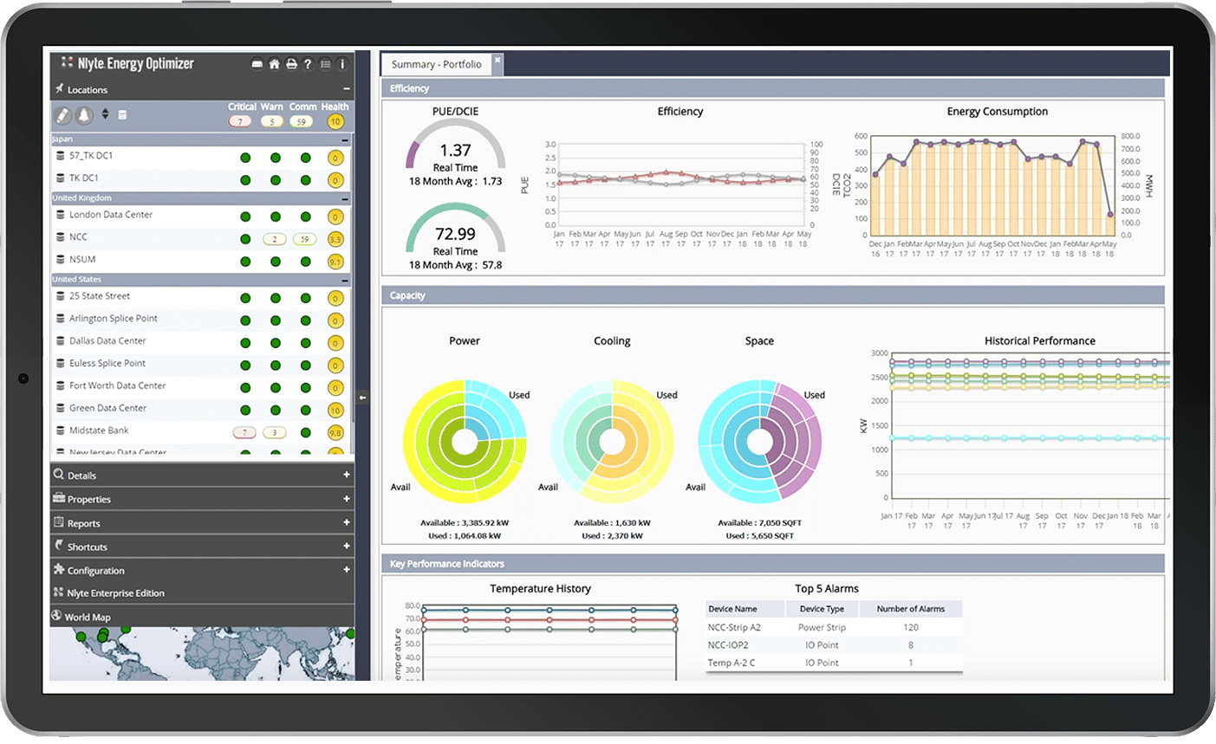Click the Info icon in the header

341,63
